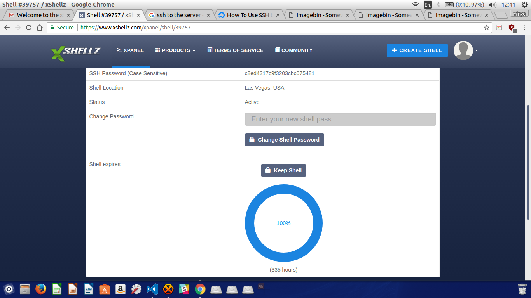Open LibreOffice Calc from the dock
Image resolution: width=531 pixels, height=298 pixels.
[57, 289]
